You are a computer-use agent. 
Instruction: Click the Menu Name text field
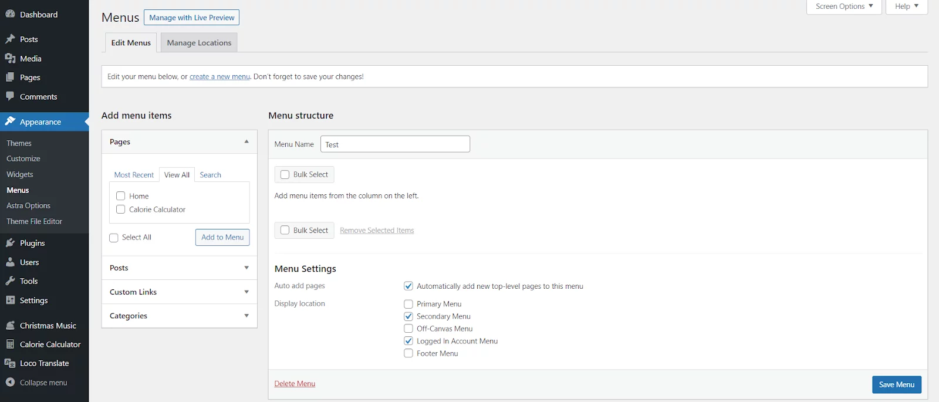coord(395,144)
